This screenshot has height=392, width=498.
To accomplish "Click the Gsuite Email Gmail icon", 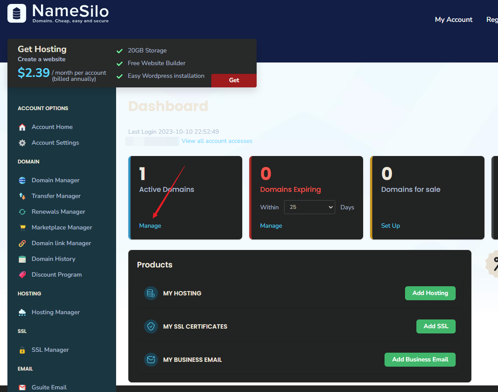I will pos(22,388).
